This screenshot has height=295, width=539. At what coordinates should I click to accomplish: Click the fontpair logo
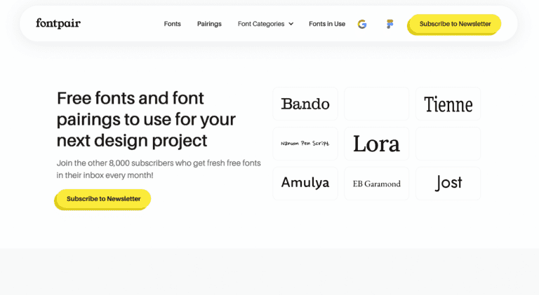click(58, 24)
